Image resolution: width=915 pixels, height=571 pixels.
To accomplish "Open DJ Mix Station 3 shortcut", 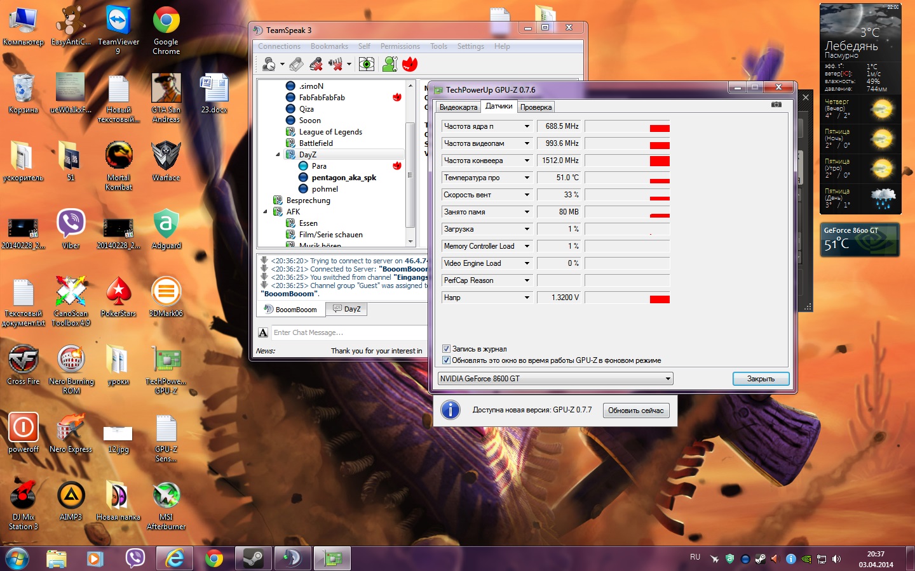I will pos(24,505).
